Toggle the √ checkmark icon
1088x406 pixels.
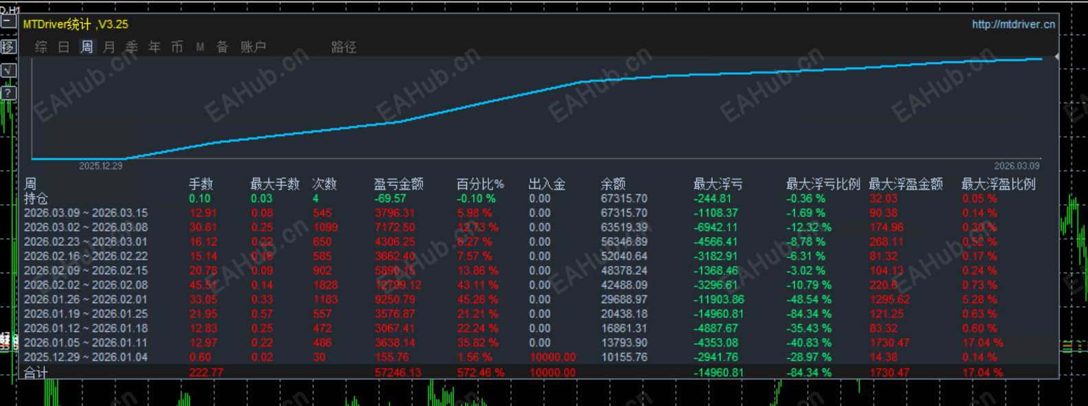[x=8, y=70]
